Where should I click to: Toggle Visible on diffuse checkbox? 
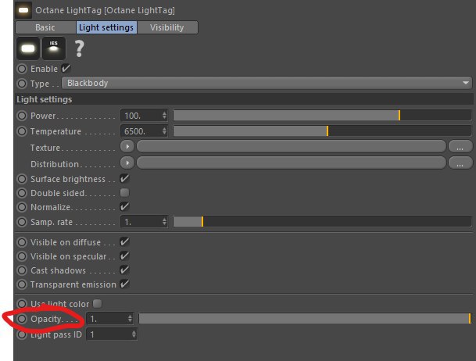(x=124, y=241)
